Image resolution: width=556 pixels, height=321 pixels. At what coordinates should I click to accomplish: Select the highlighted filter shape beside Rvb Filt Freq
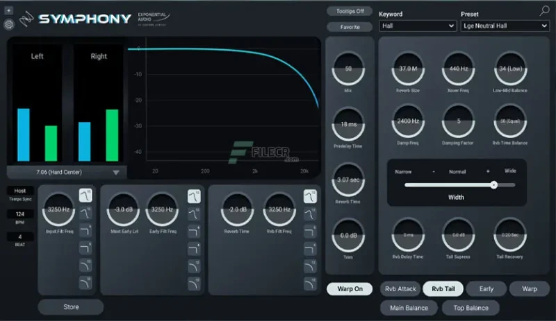point(310,196)
